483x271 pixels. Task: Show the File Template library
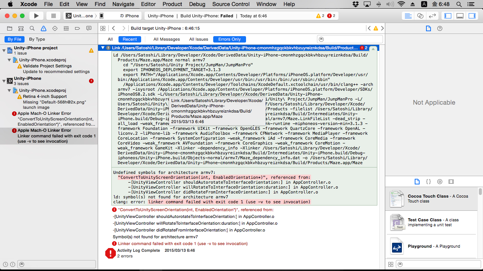point(417,181)
